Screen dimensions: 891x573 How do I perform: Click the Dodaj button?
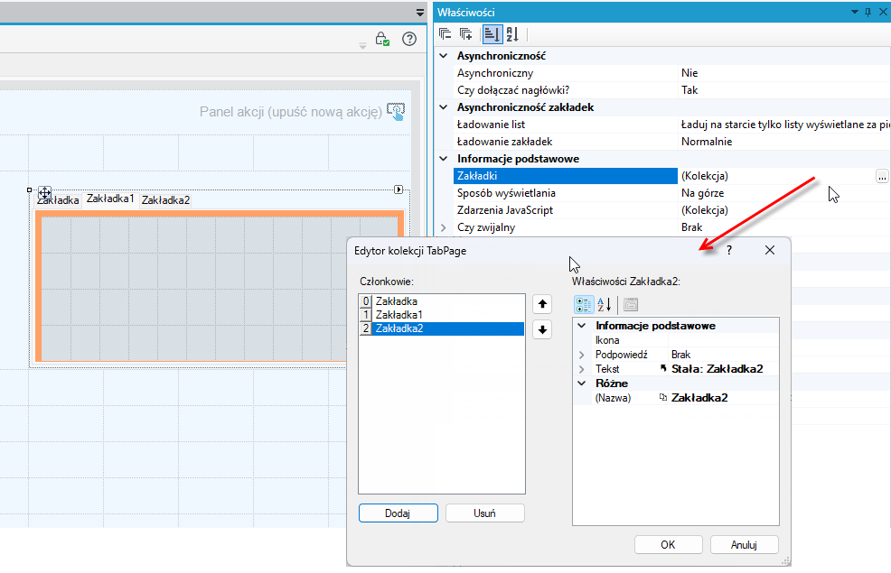click(399, 513)
